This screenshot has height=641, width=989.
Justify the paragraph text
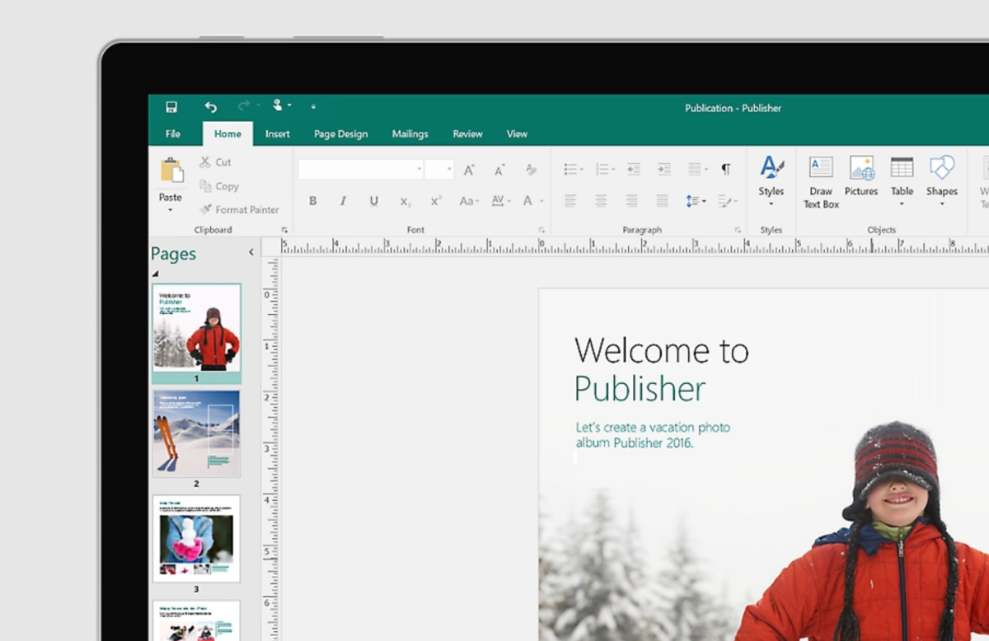tap(662, 200)
